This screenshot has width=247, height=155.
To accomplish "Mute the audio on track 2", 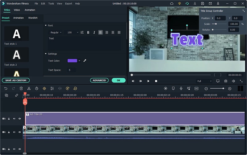I will (14, 132).
